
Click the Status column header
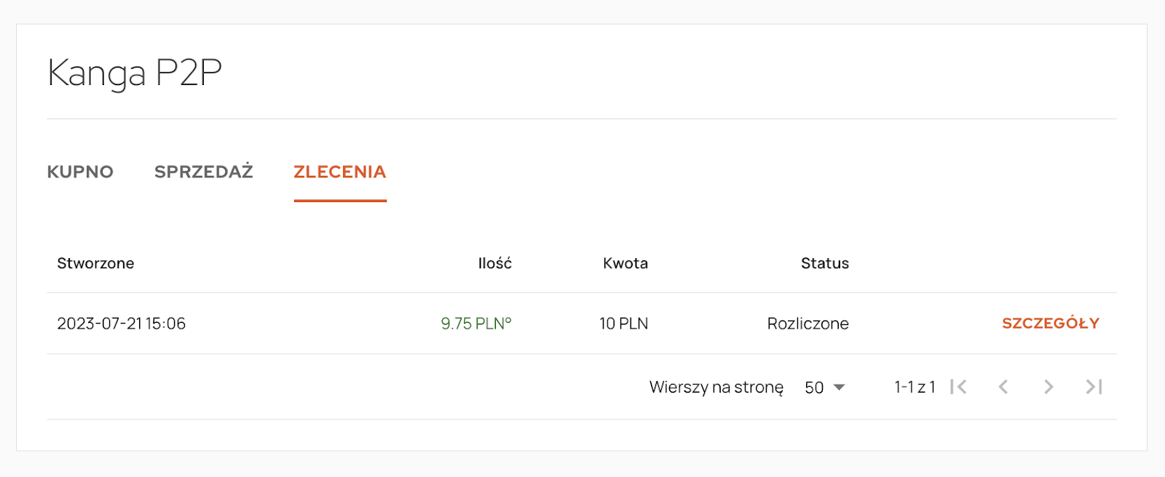[824, 263]
